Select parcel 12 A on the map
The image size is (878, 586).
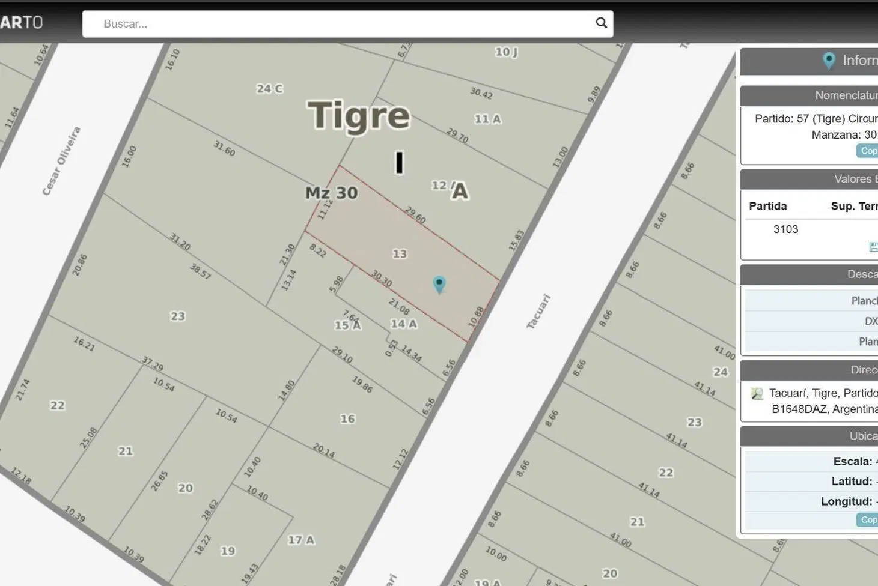(x=442, y=186)
